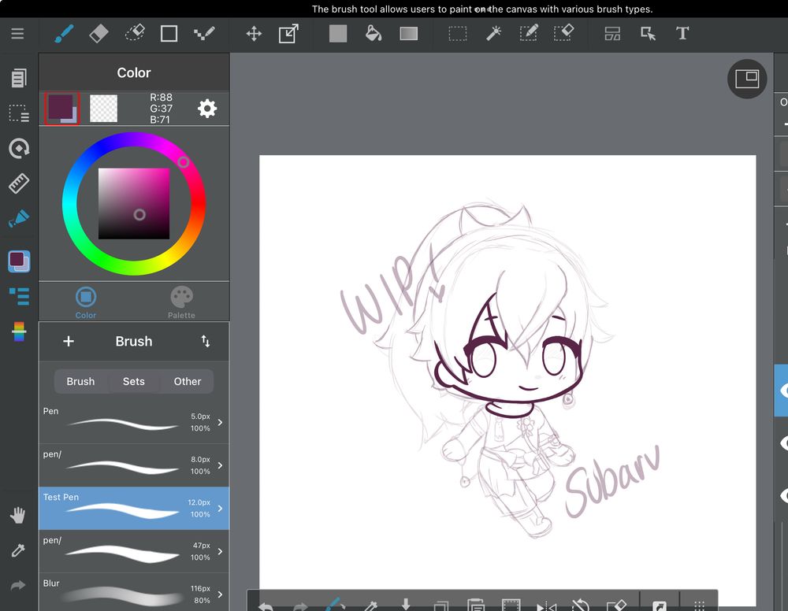Choose the Select Pen tool
Image resolution: width=788 pixels, height=611 pixels.
[x=528, y=34]
